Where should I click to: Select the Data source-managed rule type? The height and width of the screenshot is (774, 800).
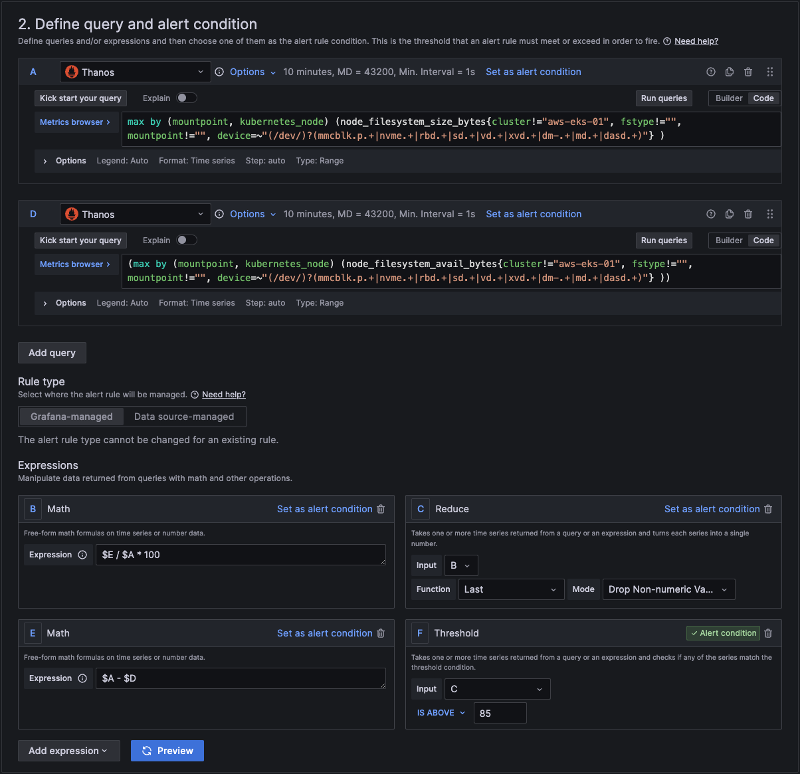tap(184, 417)
